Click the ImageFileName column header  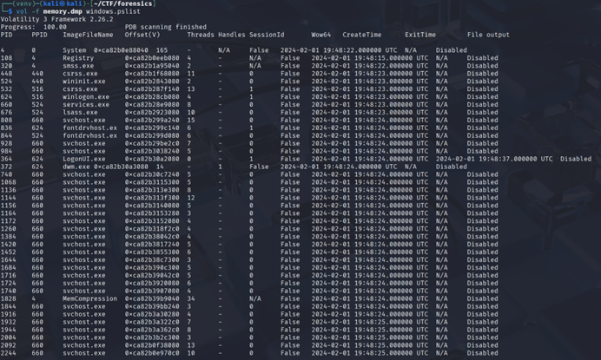point(88,35)
